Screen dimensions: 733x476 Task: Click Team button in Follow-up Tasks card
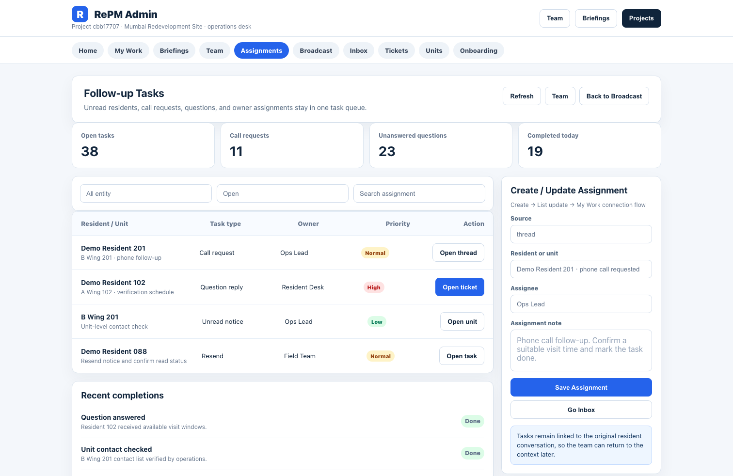(x=560, y=96)
